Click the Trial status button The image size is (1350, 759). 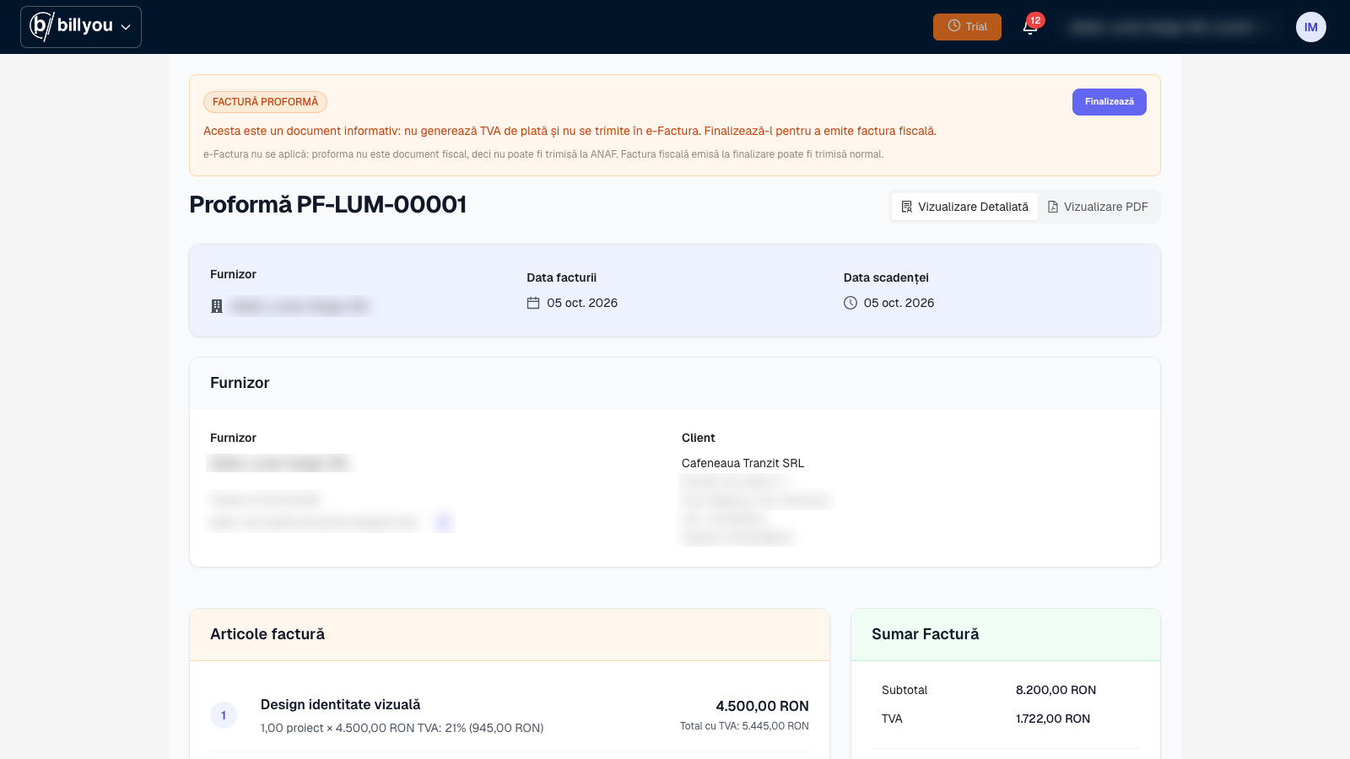pyautogui.click(x=967, y=27)
